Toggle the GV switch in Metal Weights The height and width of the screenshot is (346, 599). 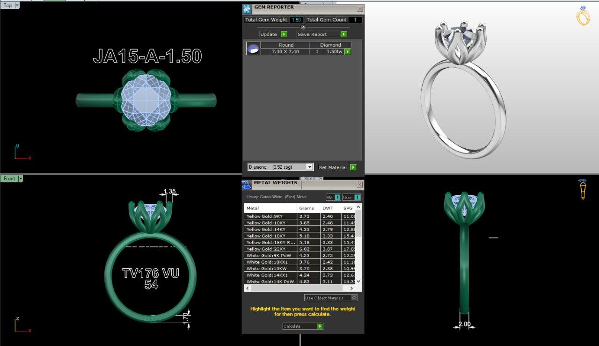point(333,197)
